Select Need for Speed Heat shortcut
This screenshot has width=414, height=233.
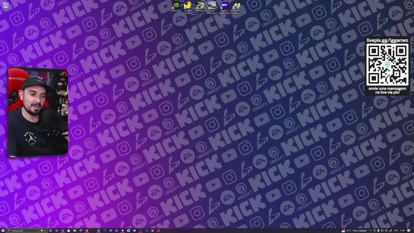pos(224,8)
